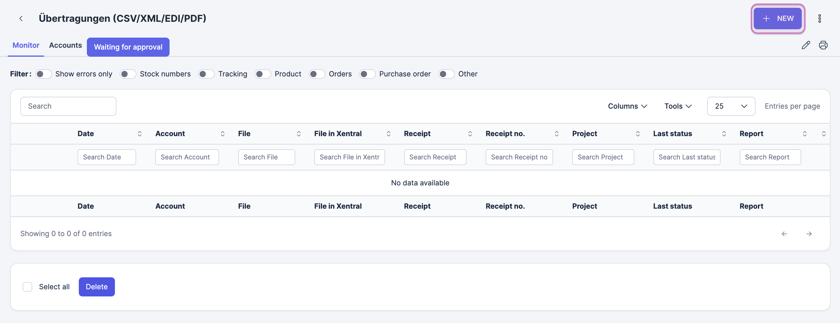Click the NEW button
This screenshot has width=840, height=323.
[778, 19]
